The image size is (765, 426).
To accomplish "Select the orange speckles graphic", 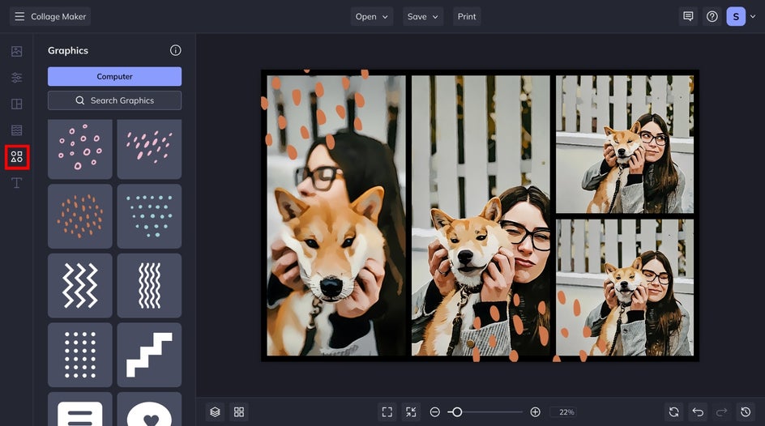I will point(80,216).
